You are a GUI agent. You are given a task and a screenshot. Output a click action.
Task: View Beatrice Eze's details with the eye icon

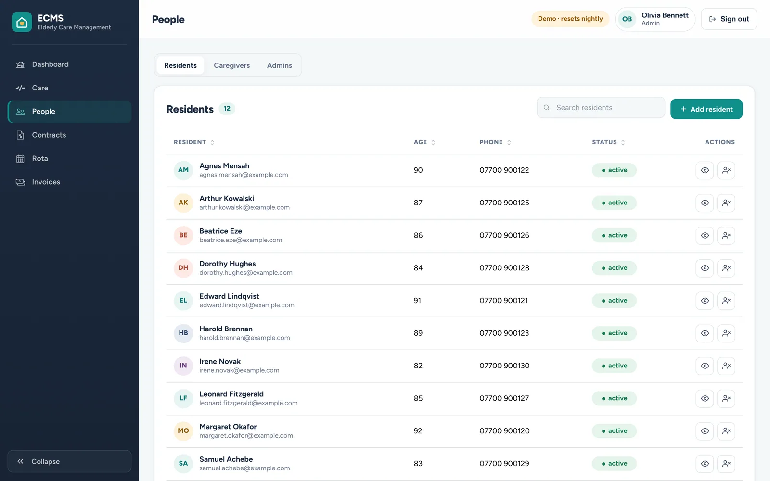(x=705, y=236)
